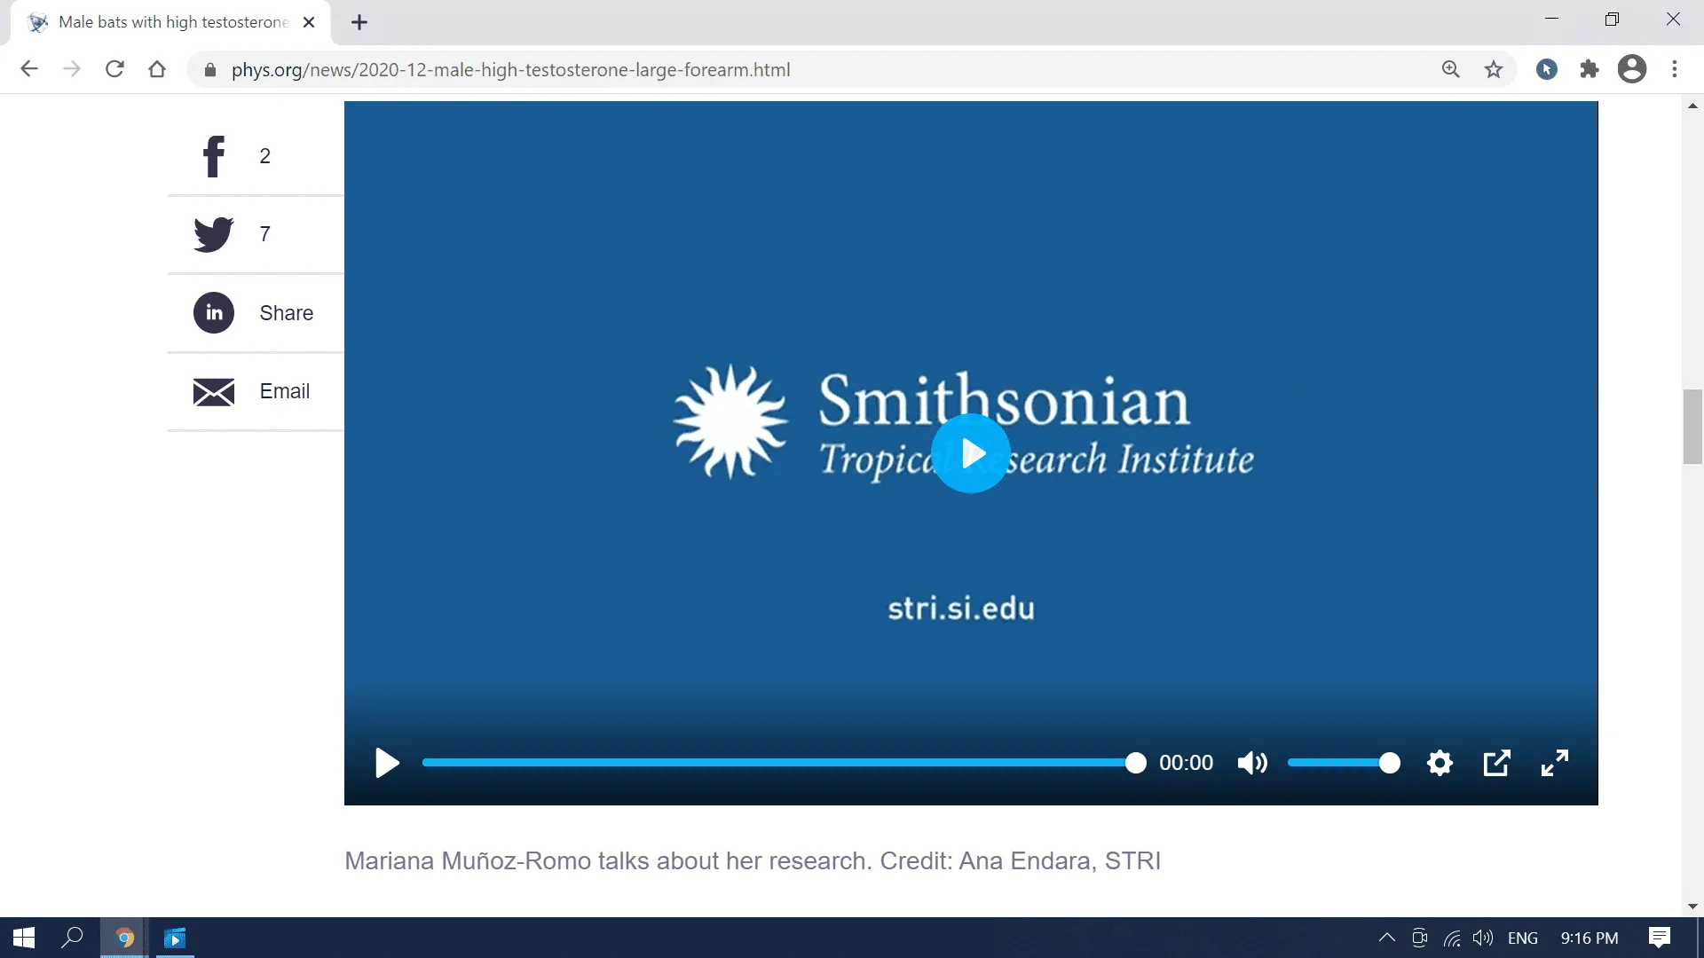This screenshot has width=1704, height=958.
Task: Bookmark this page with star
Action: click(1494, 69)
